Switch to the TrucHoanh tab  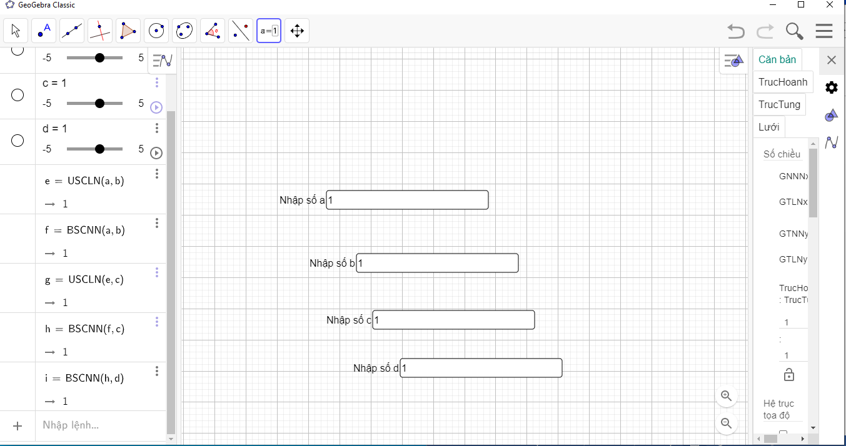pos(782,82)
